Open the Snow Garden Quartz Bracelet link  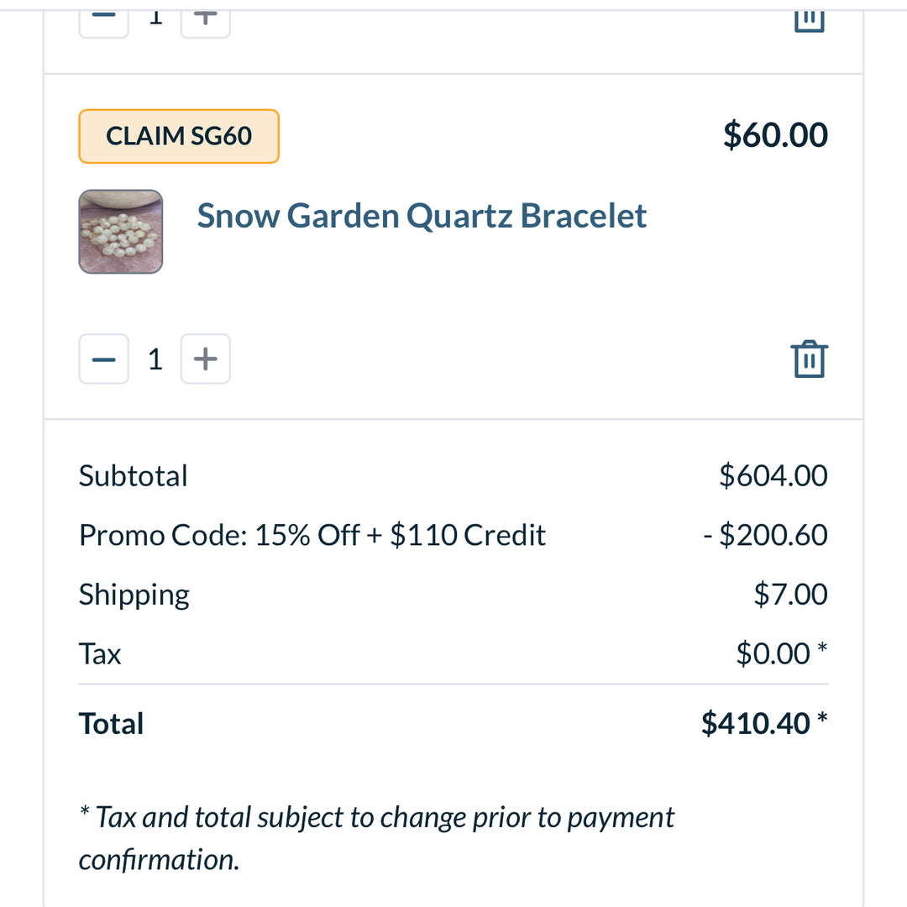tap(422, 216)
